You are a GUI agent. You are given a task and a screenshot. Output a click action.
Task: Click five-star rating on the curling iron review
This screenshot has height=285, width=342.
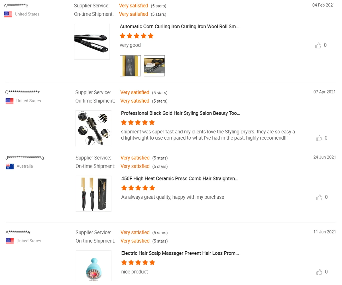click(137, 36)
